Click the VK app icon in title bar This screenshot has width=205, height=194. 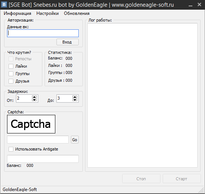tap(4, 5)
